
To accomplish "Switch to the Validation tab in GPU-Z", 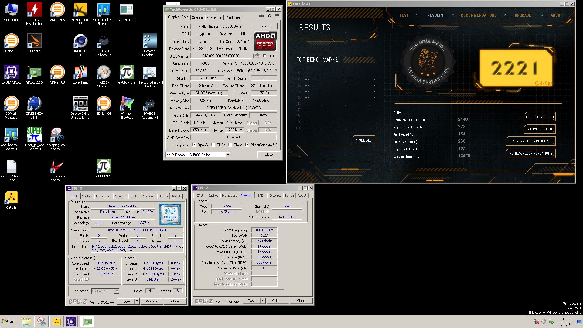I will coord(233,18).
